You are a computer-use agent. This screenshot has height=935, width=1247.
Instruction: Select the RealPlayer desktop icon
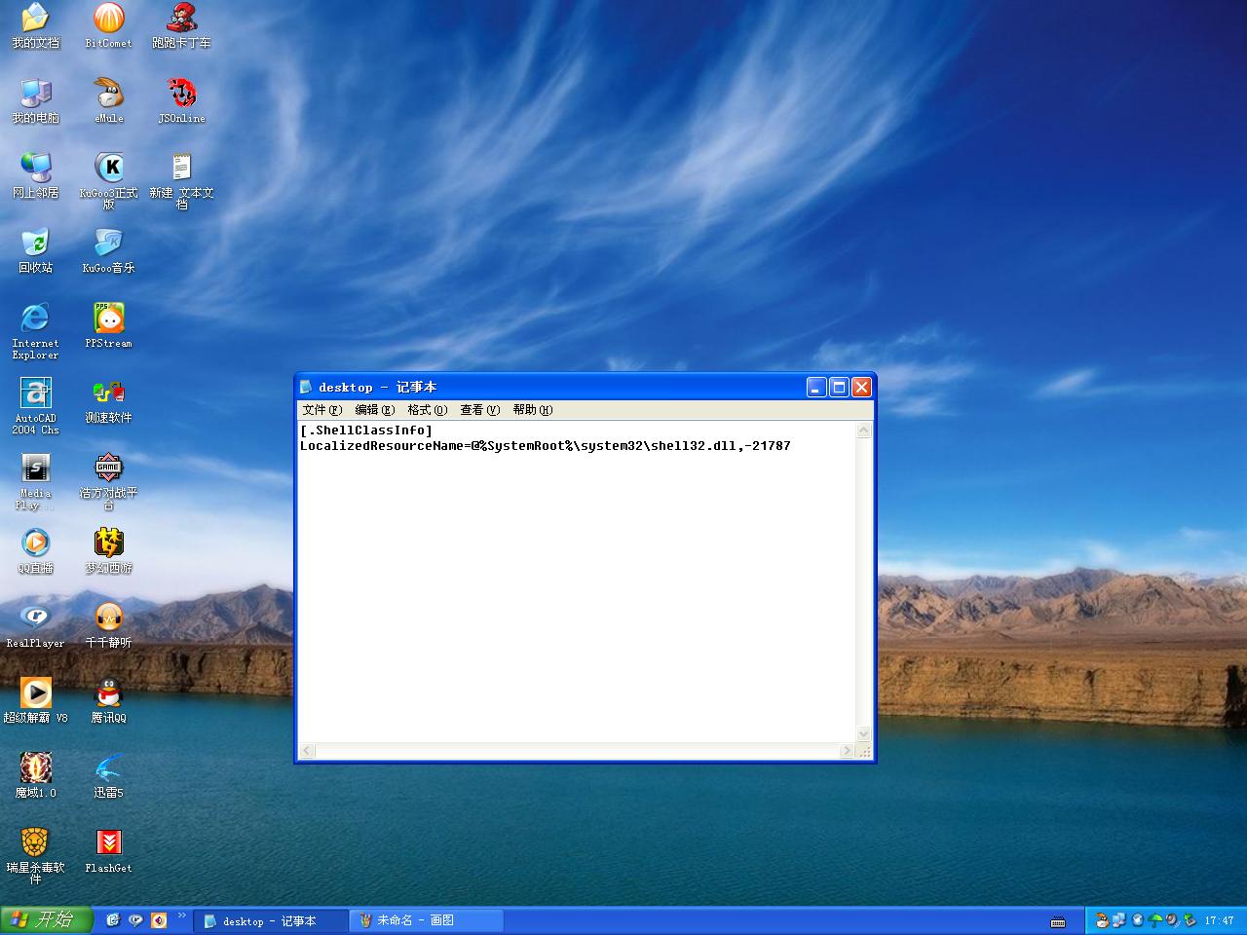coord(35,625)
